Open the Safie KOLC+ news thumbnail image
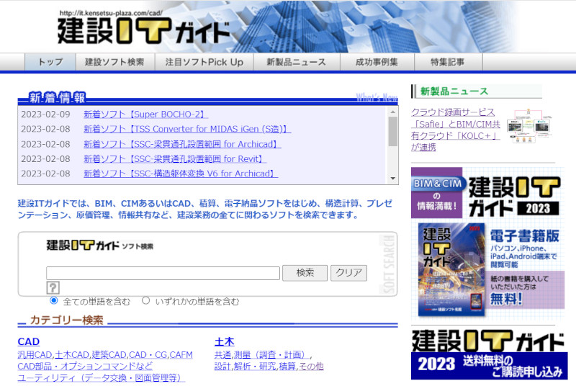Viewport: 576px width, 386px height. pos(529,126)
